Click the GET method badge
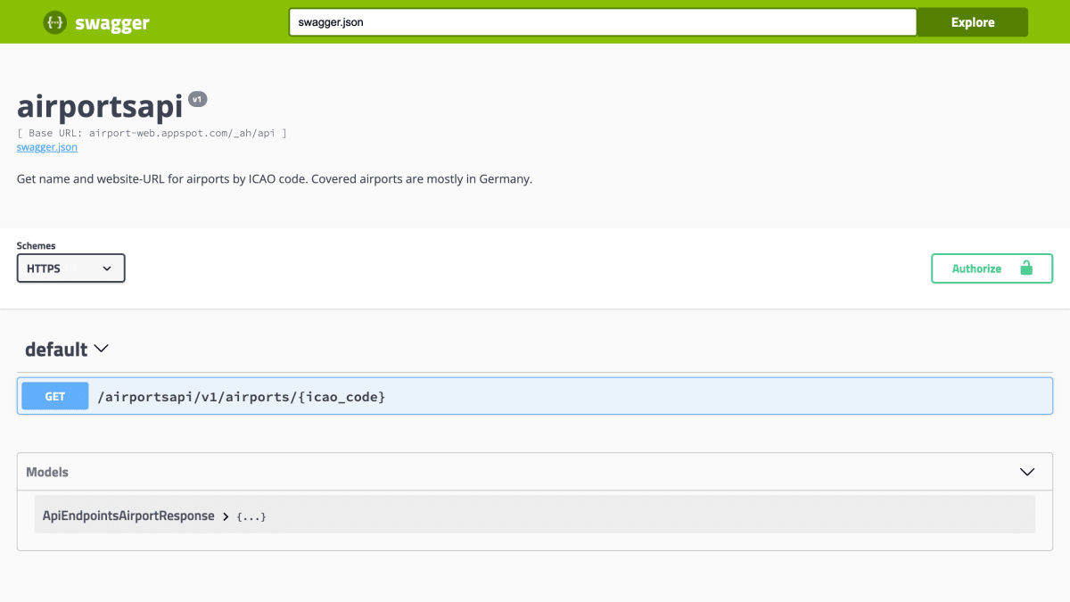 pos(55,396)
